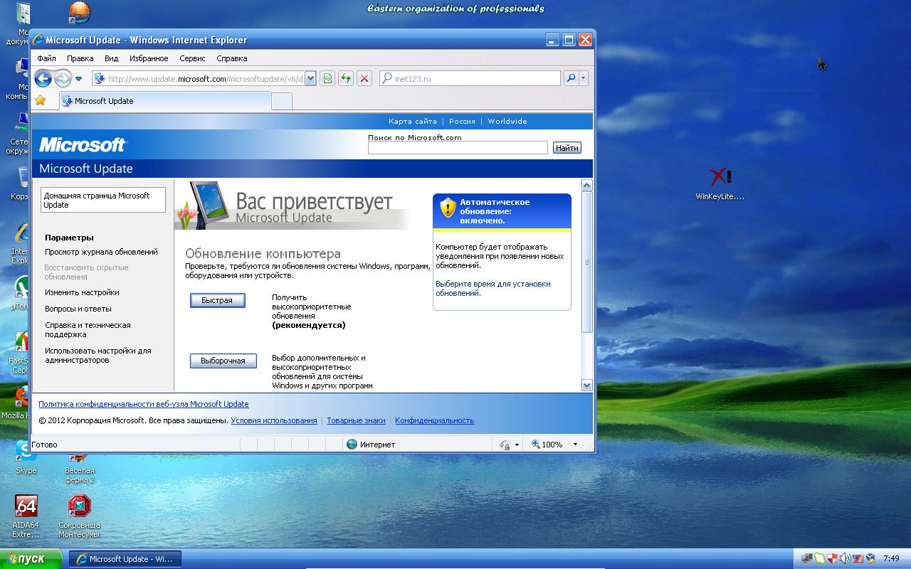
Task: Click Microsoft Update taskbar button
Action: 125,559
